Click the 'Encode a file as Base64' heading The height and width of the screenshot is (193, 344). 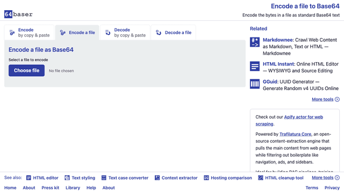[x=41, y=50]
